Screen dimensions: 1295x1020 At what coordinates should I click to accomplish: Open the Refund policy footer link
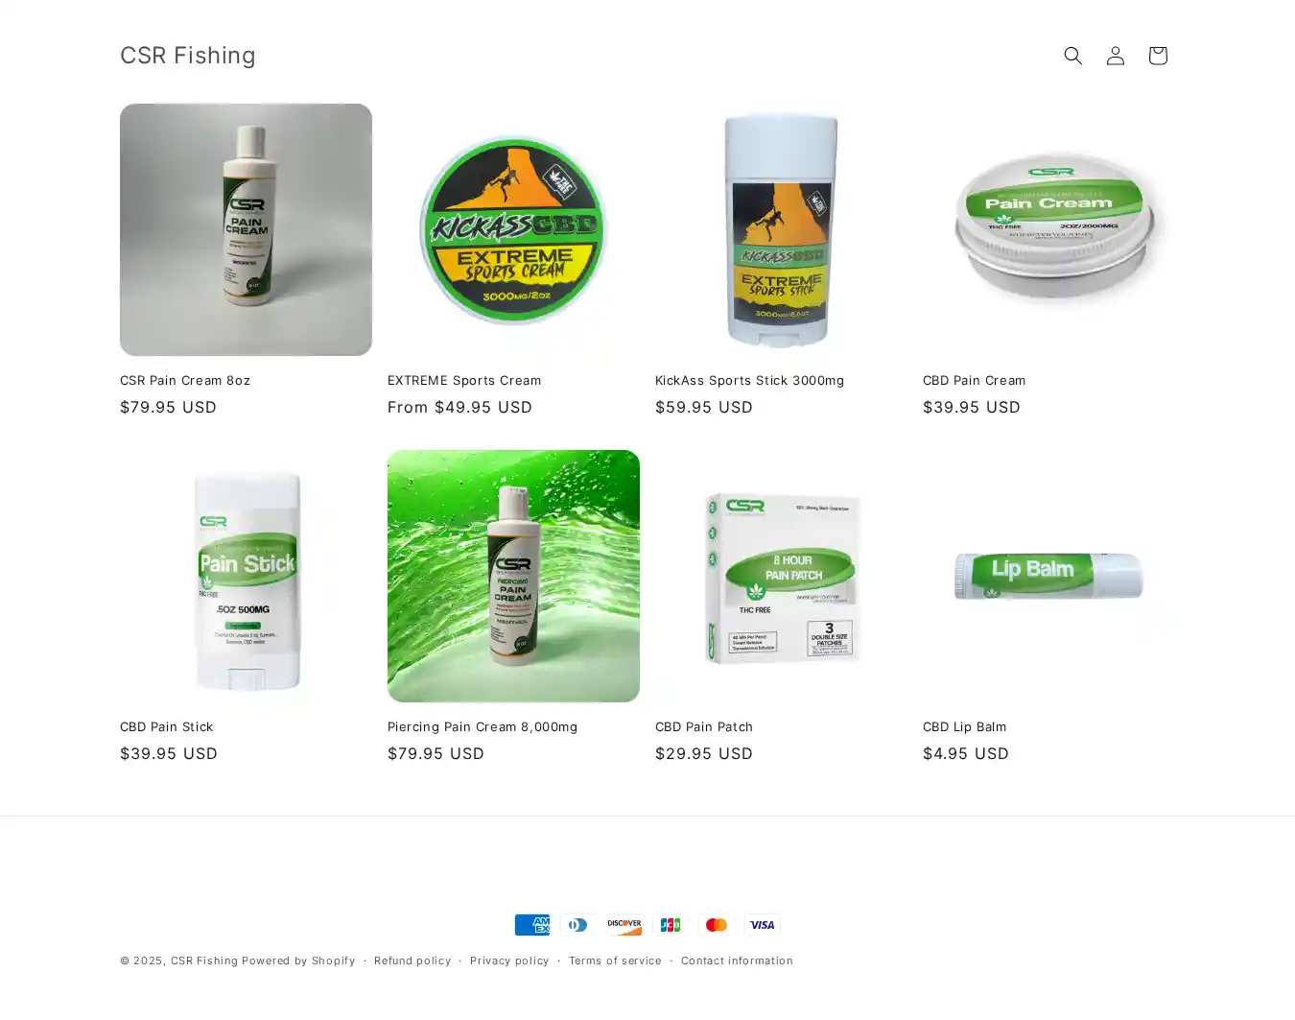tap(412, 961)
